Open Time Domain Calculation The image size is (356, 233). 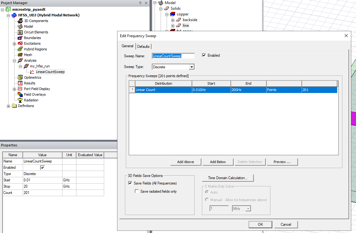coord(228,178)
